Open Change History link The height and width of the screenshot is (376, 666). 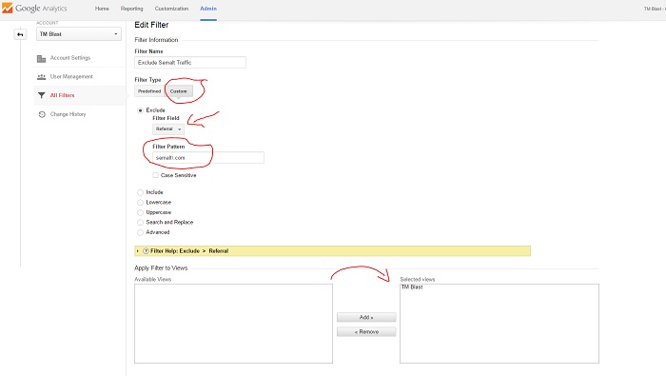[68, 114]
